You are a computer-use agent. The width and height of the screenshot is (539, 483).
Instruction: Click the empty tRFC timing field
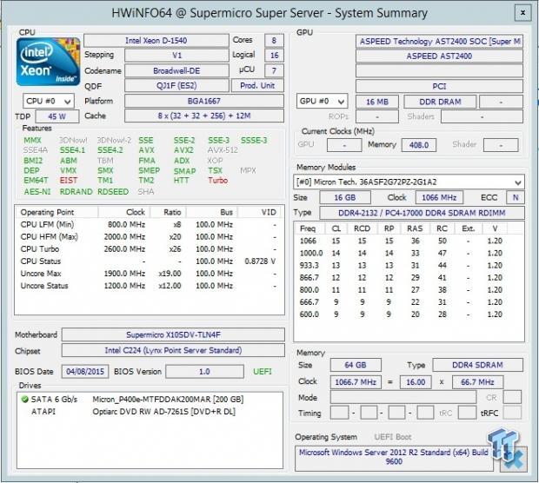tap(512, 413)
